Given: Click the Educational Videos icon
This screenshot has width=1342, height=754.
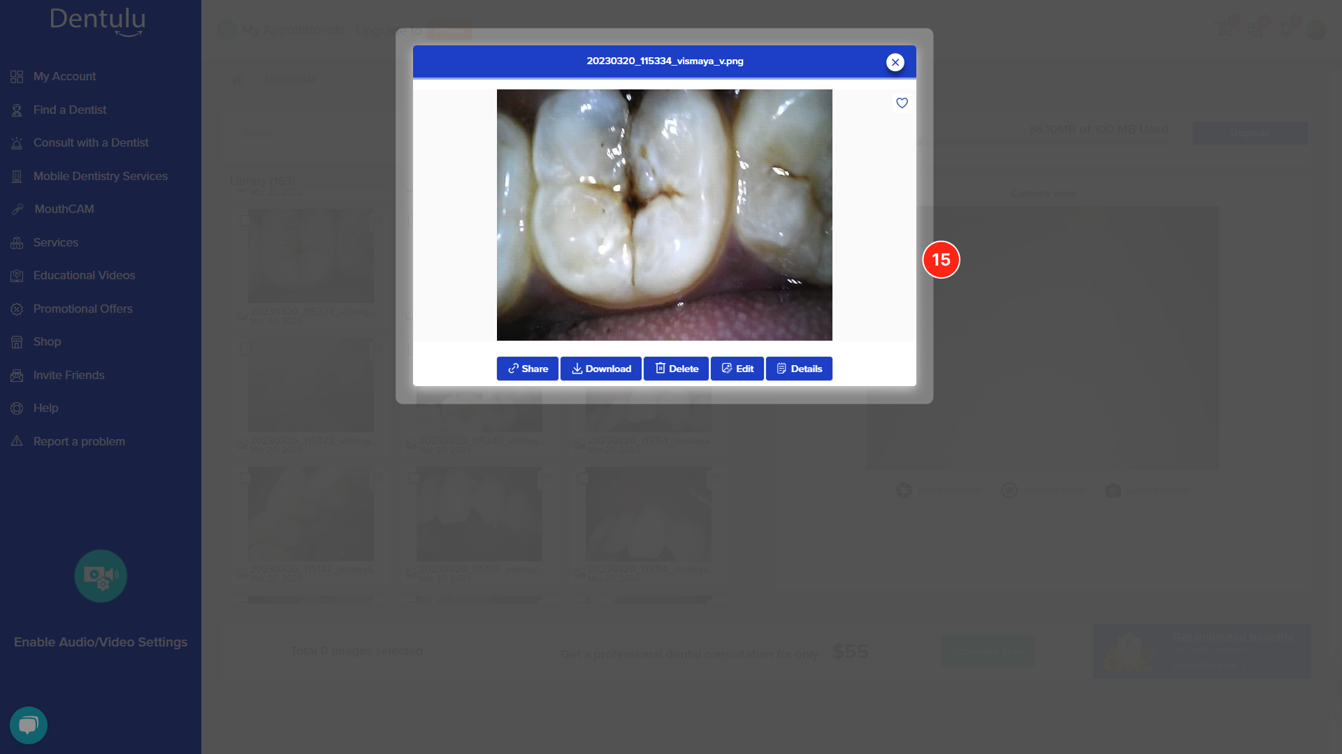Looking at the screenshot, I should 17,276.
